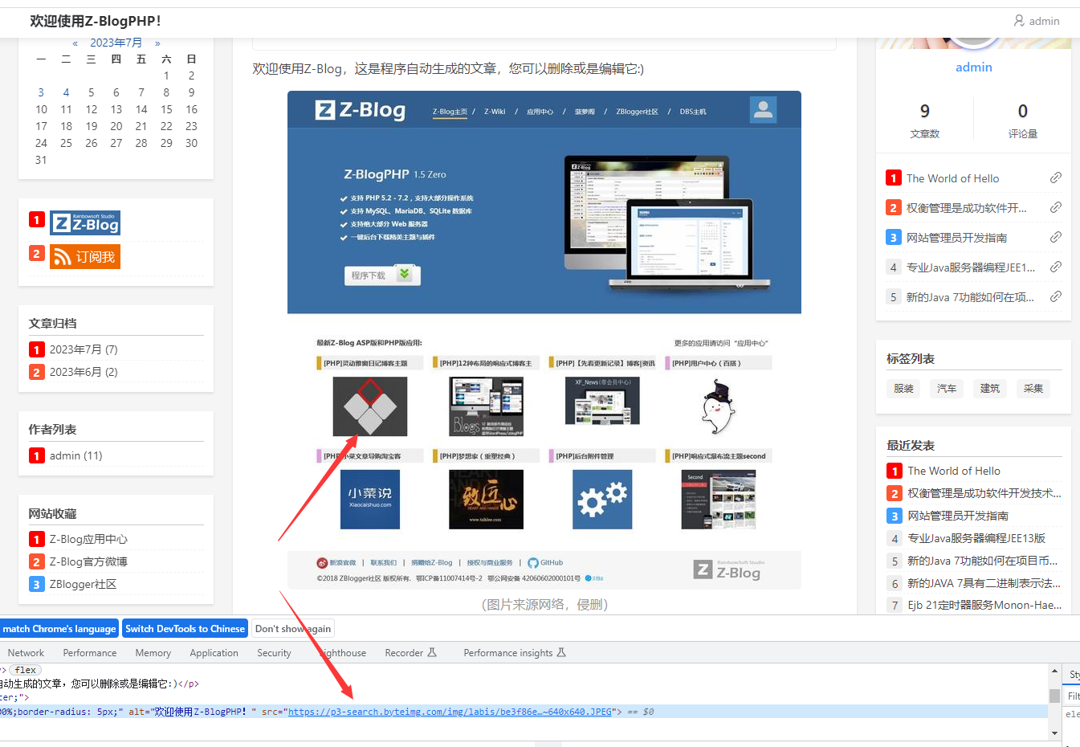Select the 服装 tag
Screen dimensions: 1080x747
pos(904,388)
